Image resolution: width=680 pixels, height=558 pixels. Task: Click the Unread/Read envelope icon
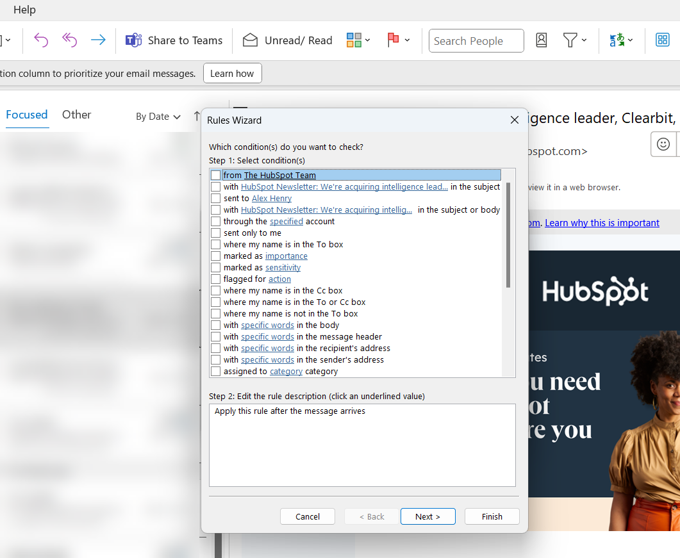pyautogui.click(x=250, y=40)
